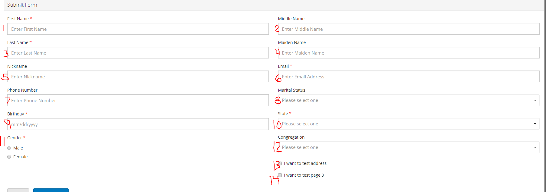Click the blue submit button at bottom
The height and width of the screenshot is (192, 546).
(51, 190)
